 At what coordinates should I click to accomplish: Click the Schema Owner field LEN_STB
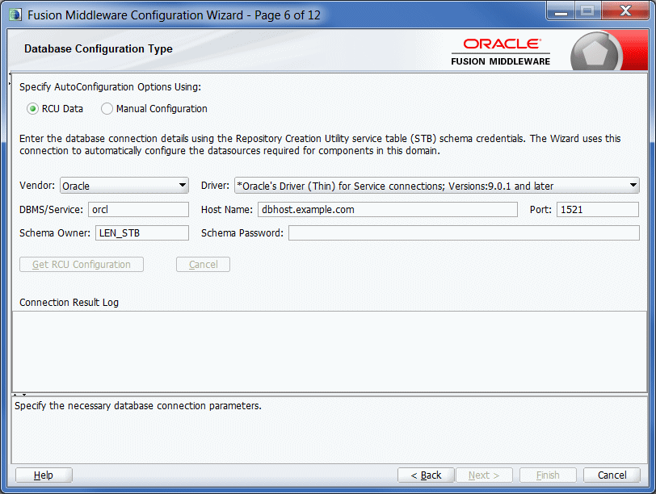click(142, 232)
